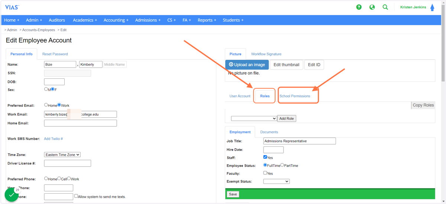Click the Add Twilio # link
This screenshot has height=204, width=446.
[54, 139]
